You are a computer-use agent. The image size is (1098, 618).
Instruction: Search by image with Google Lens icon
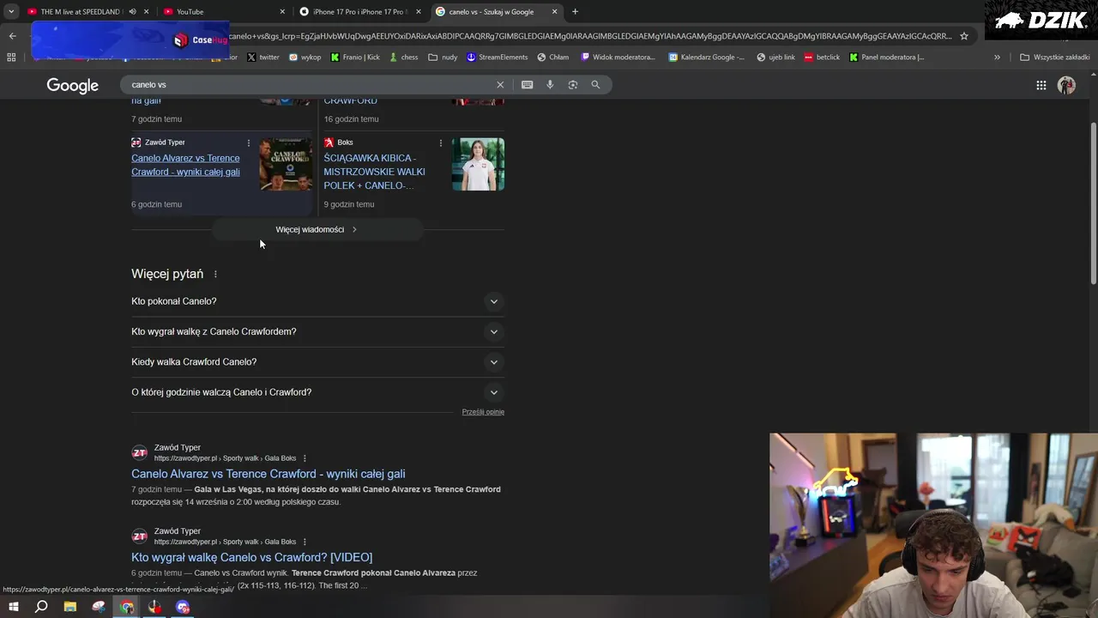tap(573, 85)
